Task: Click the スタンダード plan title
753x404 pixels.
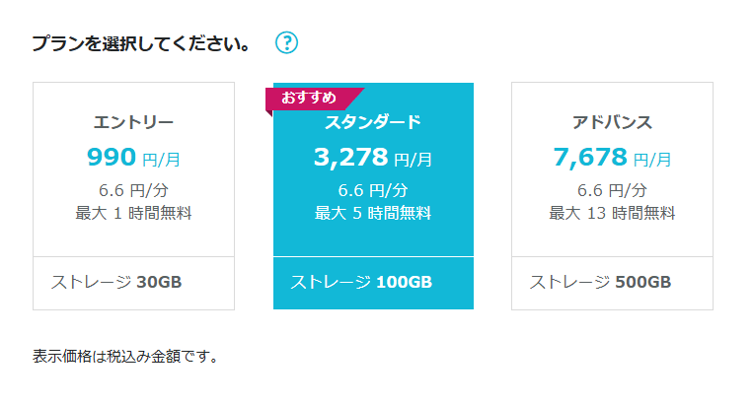Action: (373, 122)
